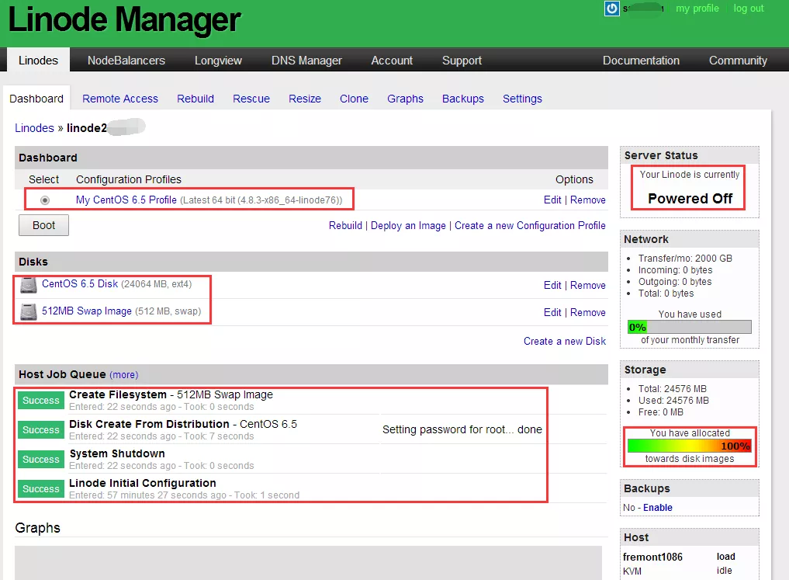The width and height of the screenshot is (789, 580).
Task: Click the Transfer/mo: 2000 GB entry
Action: 685,259
